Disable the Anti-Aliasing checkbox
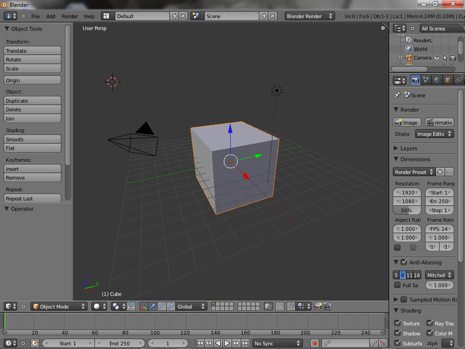This screenshot has width=465, height=349. pyautogui.click(x=404, y=262)
